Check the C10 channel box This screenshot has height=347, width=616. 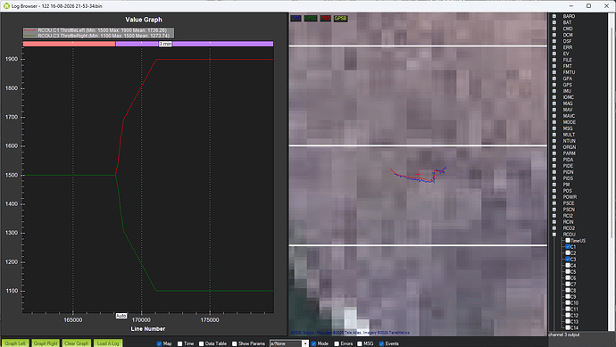[568, 303]
